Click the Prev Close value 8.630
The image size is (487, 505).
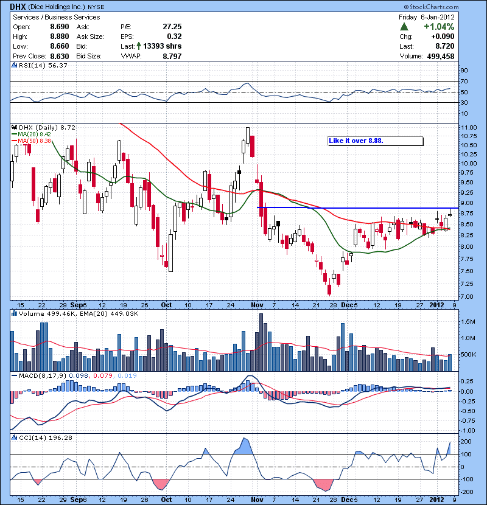click(59, 56)
